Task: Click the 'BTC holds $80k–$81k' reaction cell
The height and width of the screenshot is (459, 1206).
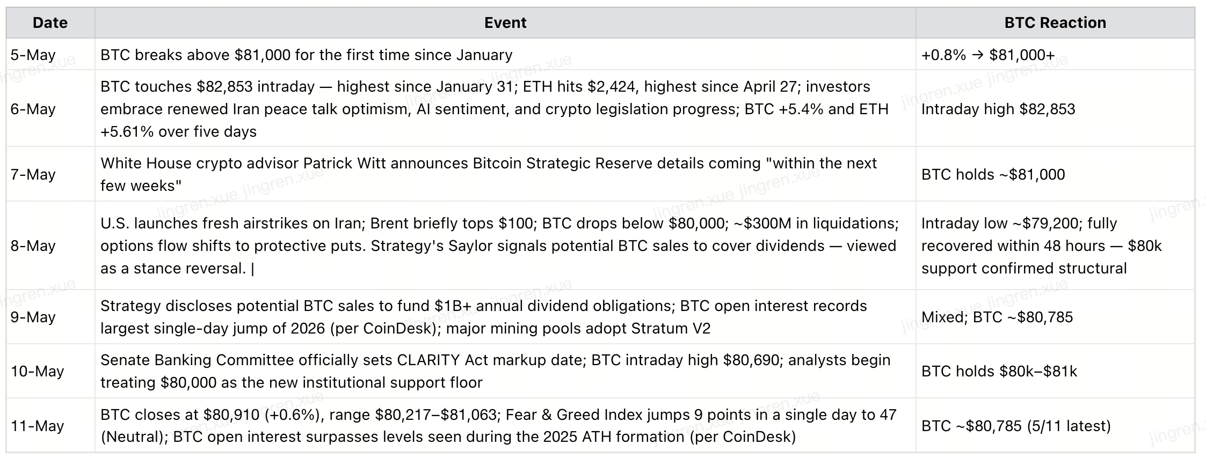Action: [1055, 371]
